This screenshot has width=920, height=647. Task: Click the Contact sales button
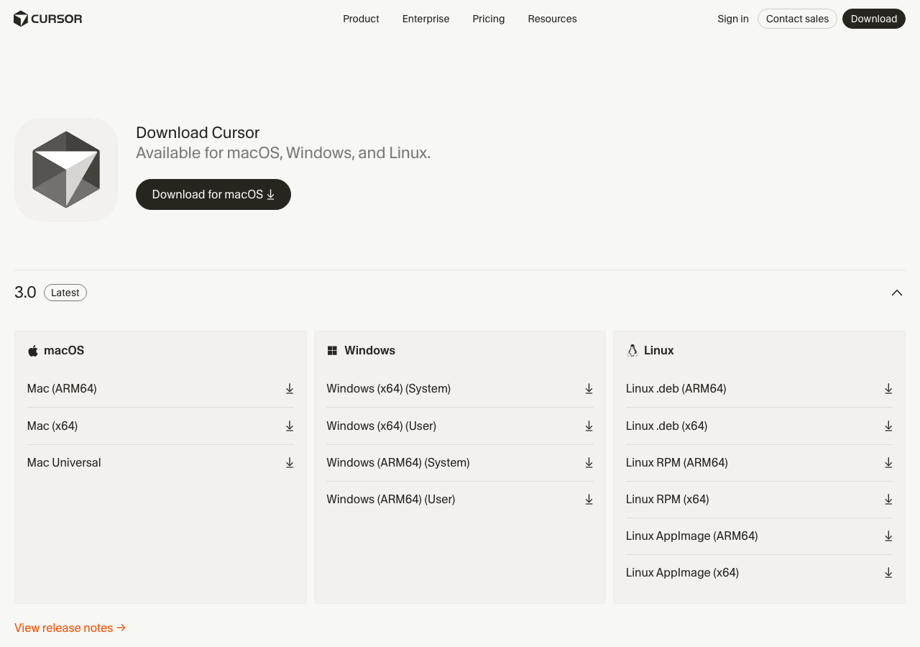797,19
